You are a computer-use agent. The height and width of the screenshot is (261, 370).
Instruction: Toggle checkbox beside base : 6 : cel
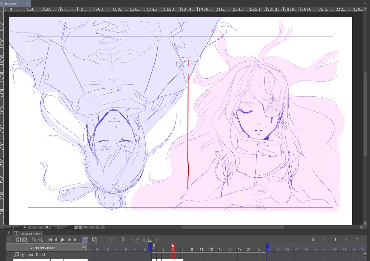point(9,255)
